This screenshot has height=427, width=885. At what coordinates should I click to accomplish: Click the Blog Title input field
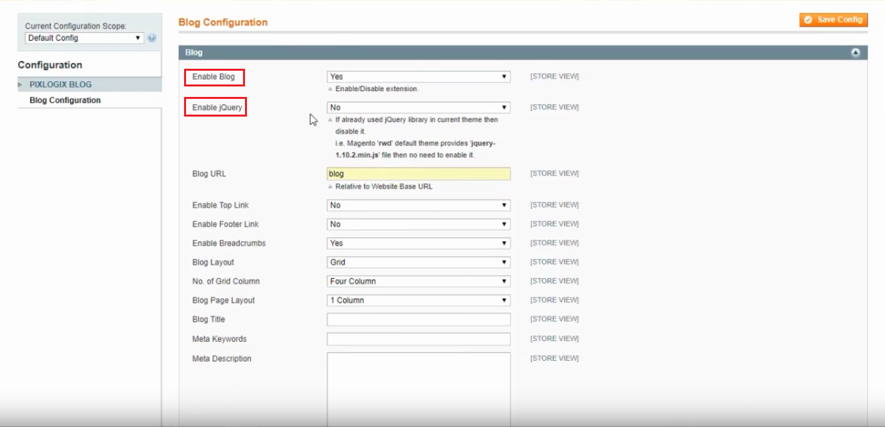[x=417, y=319]
